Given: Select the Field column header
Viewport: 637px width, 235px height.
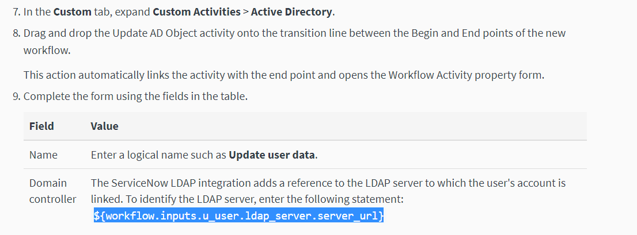Looking at the screenshot, I should pos(41,126).
